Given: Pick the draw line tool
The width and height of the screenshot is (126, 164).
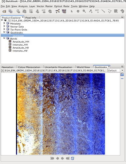Looking at the screenshot, I should click(103, 11).
